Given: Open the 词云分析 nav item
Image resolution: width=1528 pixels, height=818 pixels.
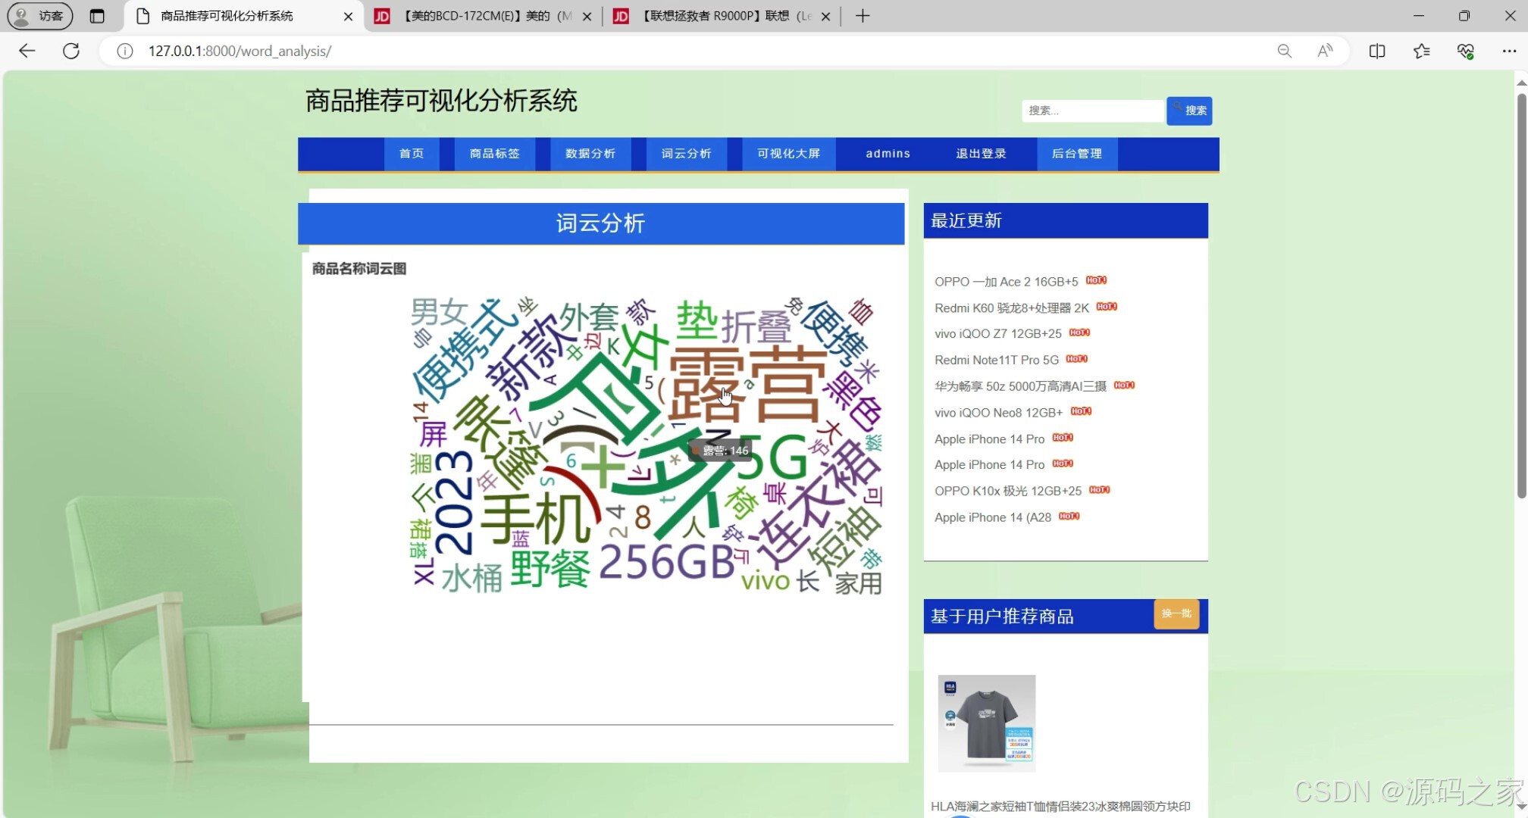Looking at the screenshot, I should (686, 154).
